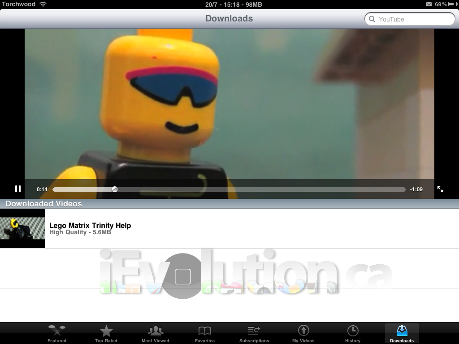
Task: Tap the status bar time 15:18
Action: pos(232,4)
